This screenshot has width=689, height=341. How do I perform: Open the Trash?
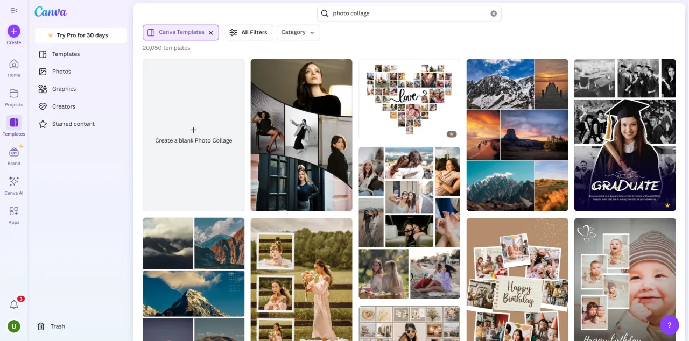pyautogui.click(x=52, y=326)
